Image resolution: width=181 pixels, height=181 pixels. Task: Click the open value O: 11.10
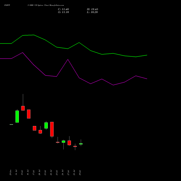click(x=63, y=12)
